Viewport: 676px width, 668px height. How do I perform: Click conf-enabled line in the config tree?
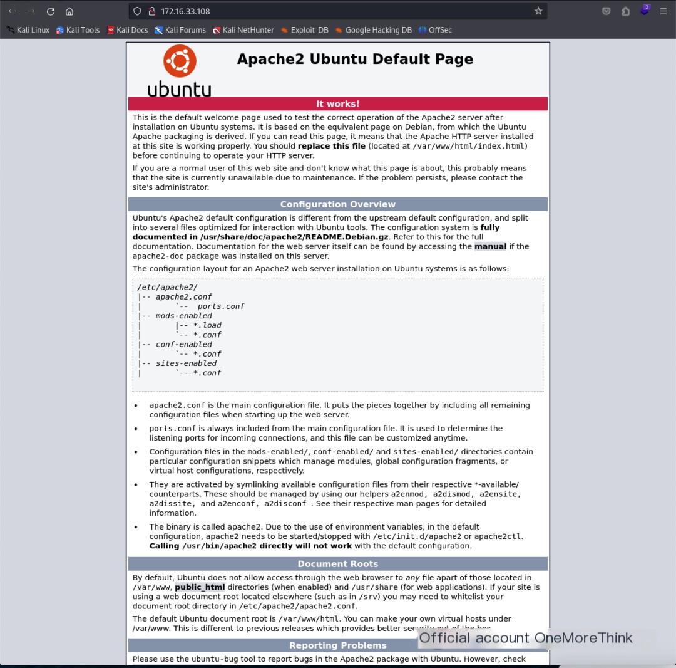click(x=183, y=344)
